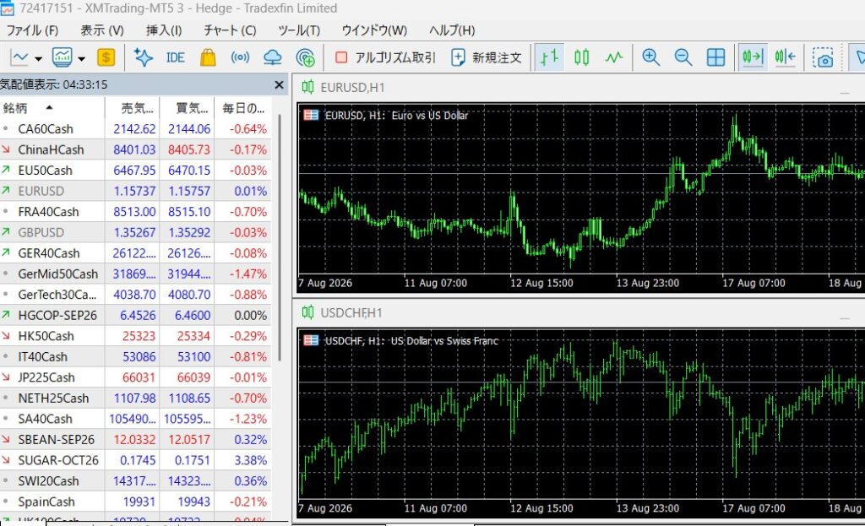Click the MetaTrader app icon in title bar
This screenshot has width=865, height=526.
(x=7, y=8)
